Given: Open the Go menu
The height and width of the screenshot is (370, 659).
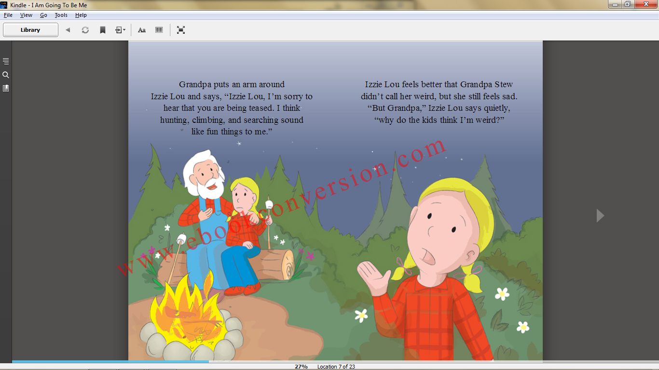Looking at the screenshot, I should (43, 15).
